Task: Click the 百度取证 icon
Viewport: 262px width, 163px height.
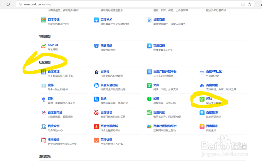Action: 43,72
